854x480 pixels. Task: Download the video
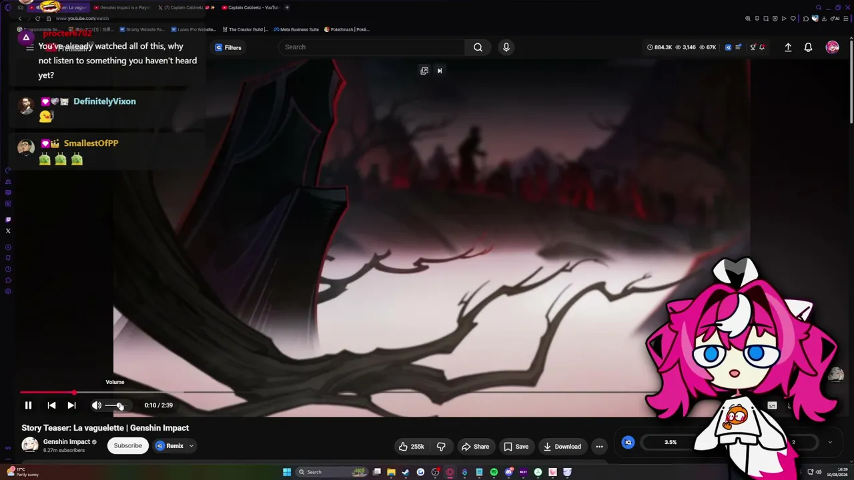(x=562, y=447)
